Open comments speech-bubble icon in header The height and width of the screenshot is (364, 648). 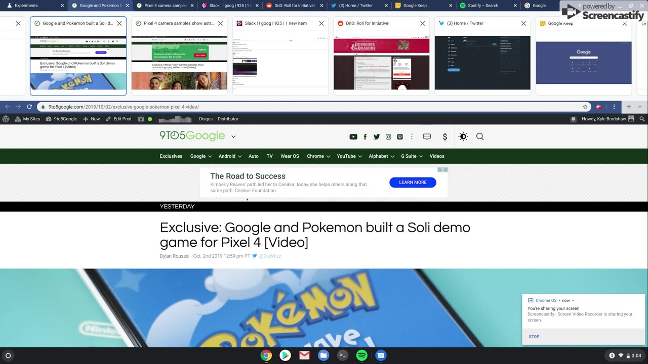pos(427,136)
